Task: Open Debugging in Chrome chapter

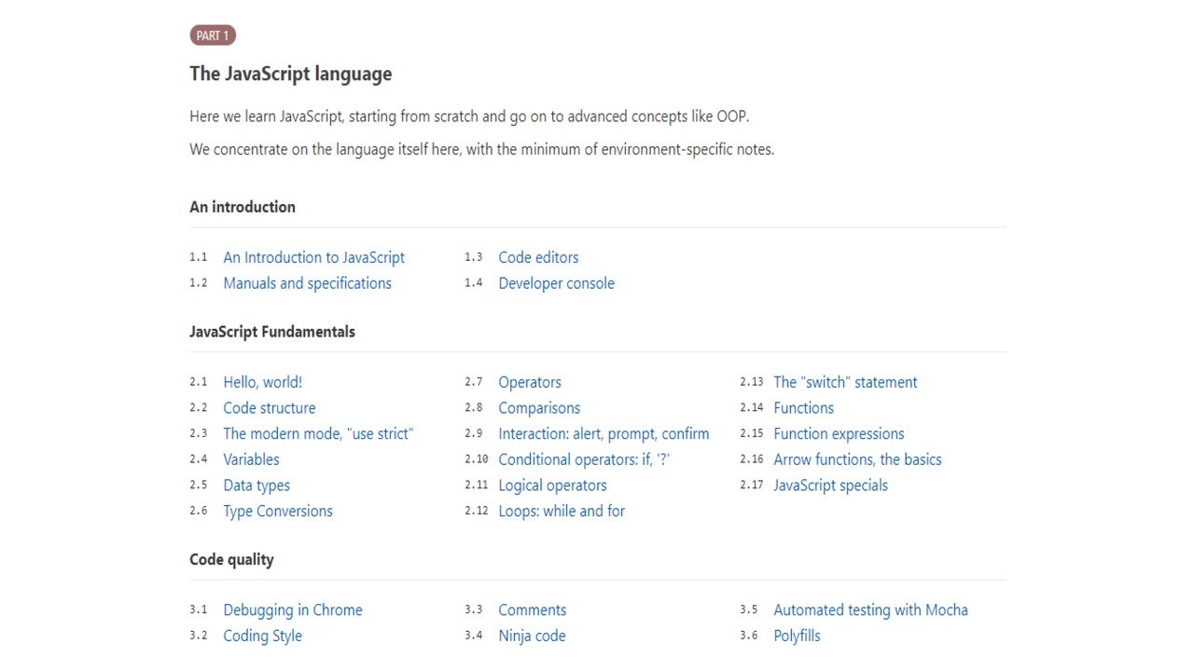Action: 293,610
